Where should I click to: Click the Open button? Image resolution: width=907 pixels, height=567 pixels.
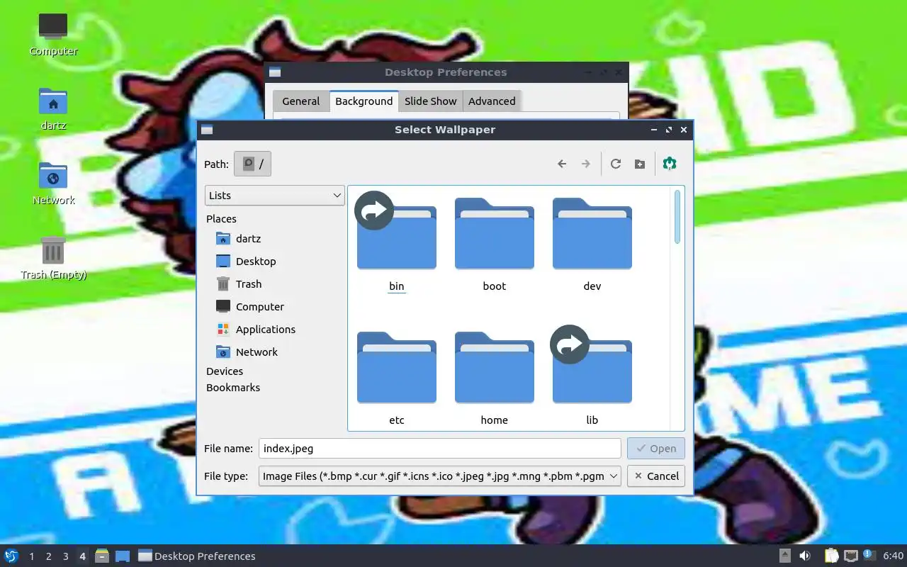tap(656, 449)
